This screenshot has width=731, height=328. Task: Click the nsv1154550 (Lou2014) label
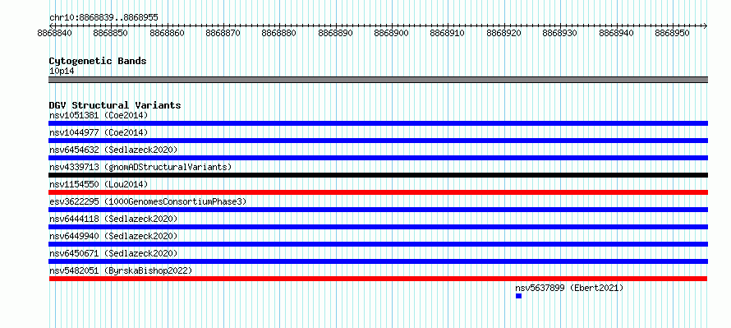99,184
